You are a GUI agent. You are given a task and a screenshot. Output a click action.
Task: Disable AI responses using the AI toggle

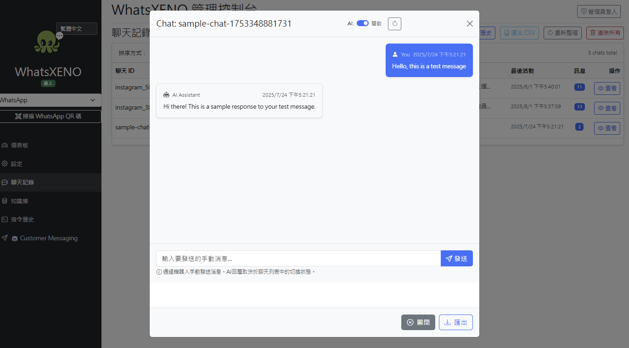pyautogui.click(x=362, y=23)
